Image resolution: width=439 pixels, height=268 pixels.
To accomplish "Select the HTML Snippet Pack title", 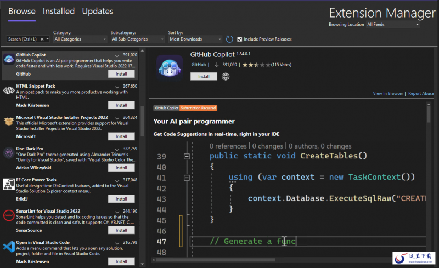I will pos(36,86).
